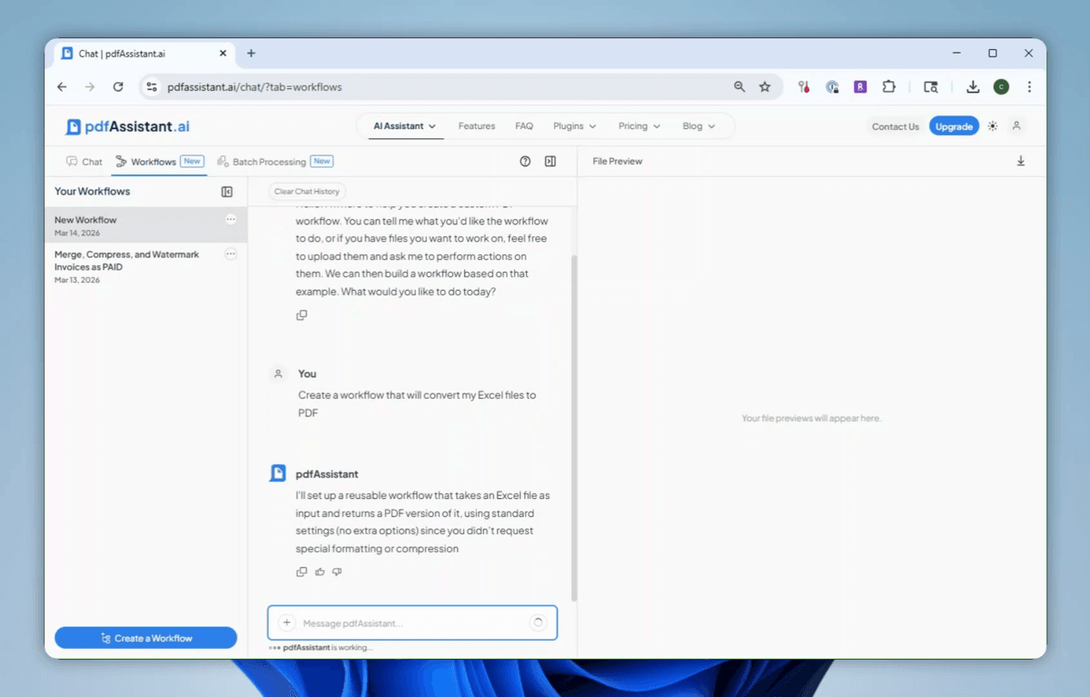
Task: Click the help question mark icon
Action: (x=525, y=161)
